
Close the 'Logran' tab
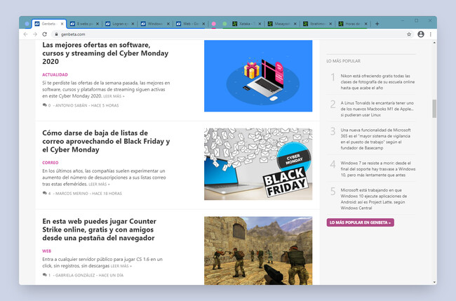[x=133, y=24]
